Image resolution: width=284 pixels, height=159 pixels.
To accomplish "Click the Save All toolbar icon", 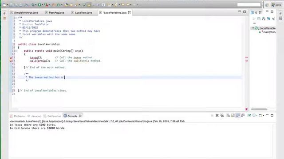I will [x=16, y=5].
